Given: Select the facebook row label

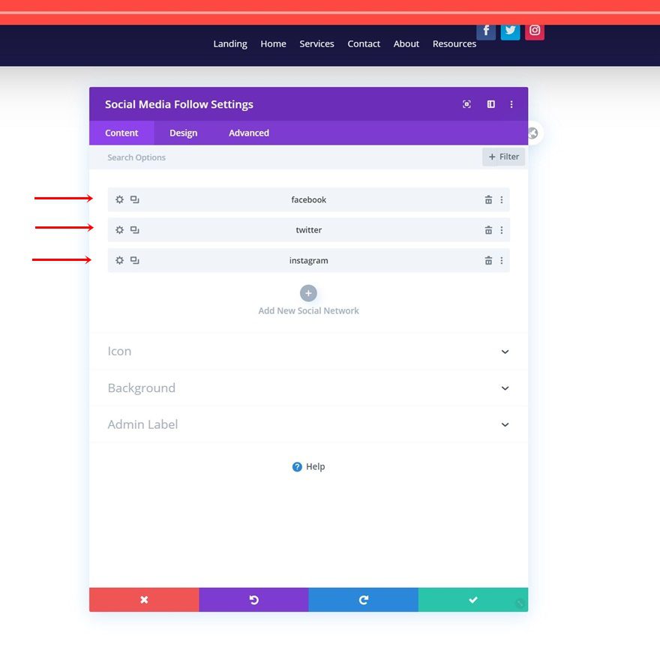Looking at the screenshot, I should (x=308, y=200).
